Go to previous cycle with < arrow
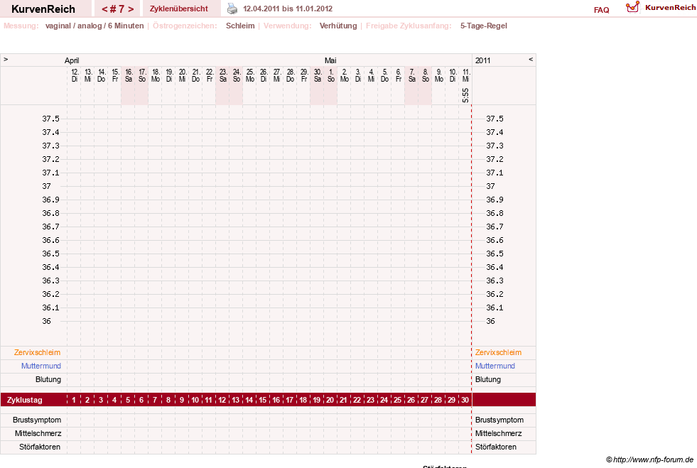 [104, 9]
